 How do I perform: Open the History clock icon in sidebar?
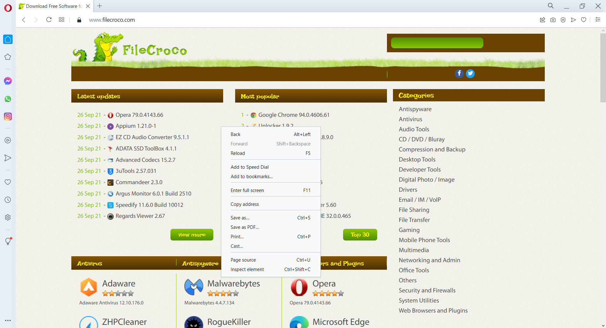pyautogui.click(x=8, y=200)
